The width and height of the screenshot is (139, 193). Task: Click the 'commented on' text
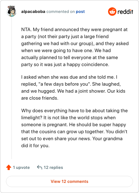tap(60, 12)
